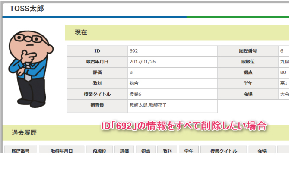Click the 評価 value B cell
Screen dimensions: 289x170
pyautogui.click(x=172, y=72)
